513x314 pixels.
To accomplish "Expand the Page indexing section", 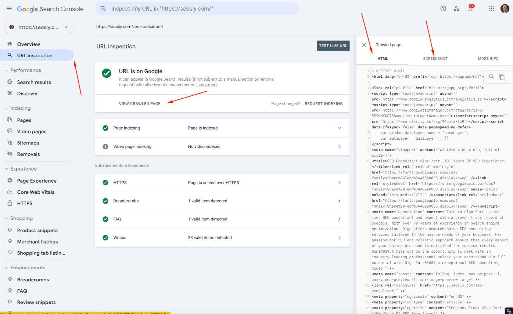I will click(x=339, y=128).
